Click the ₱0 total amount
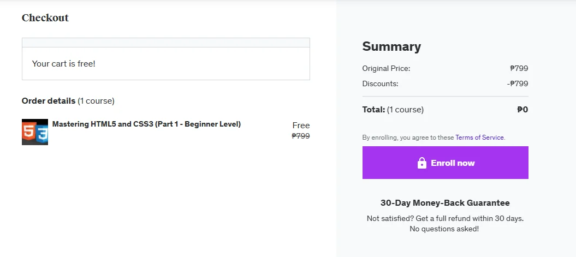 522,110
